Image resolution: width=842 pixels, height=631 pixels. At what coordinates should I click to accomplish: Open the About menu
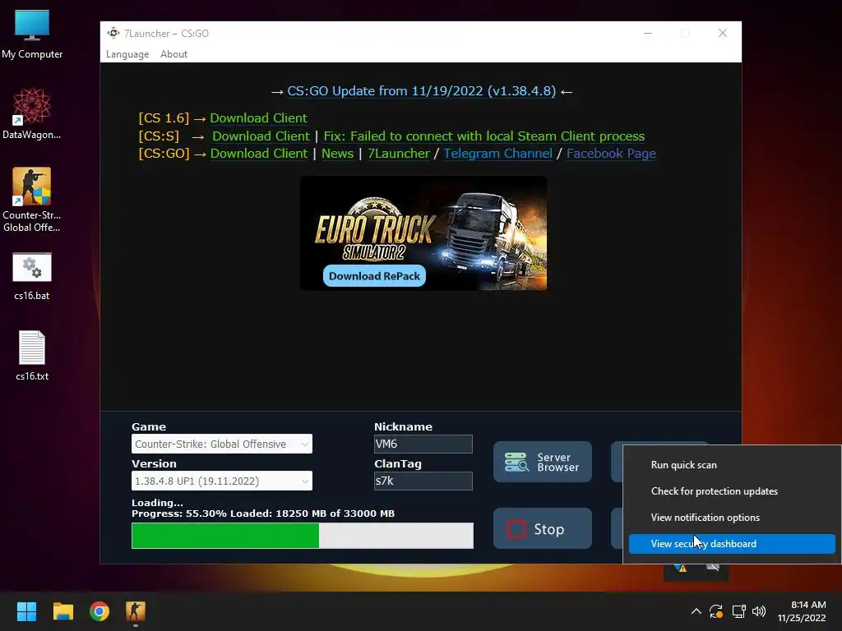174,54
